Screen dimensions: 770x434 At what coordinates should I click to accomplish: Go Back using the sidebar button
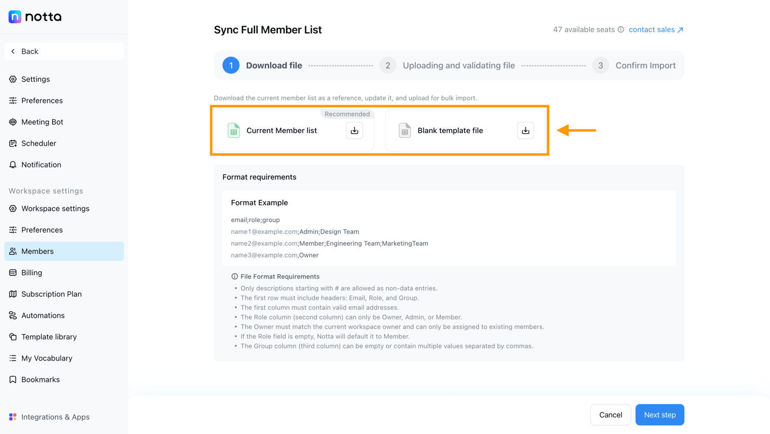coord(64,51)
